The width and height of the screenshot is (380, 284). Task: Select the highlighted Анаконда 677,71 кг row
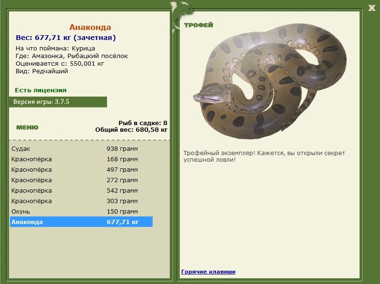[81, 222]
